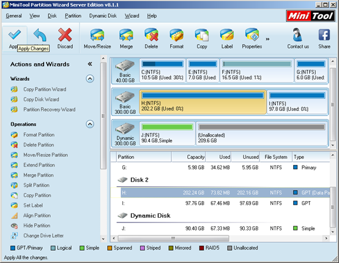Image resolution: width=339 pixels, height=263 pixels.
Task: Open the Help menu
Action: (x=152, y=16)
